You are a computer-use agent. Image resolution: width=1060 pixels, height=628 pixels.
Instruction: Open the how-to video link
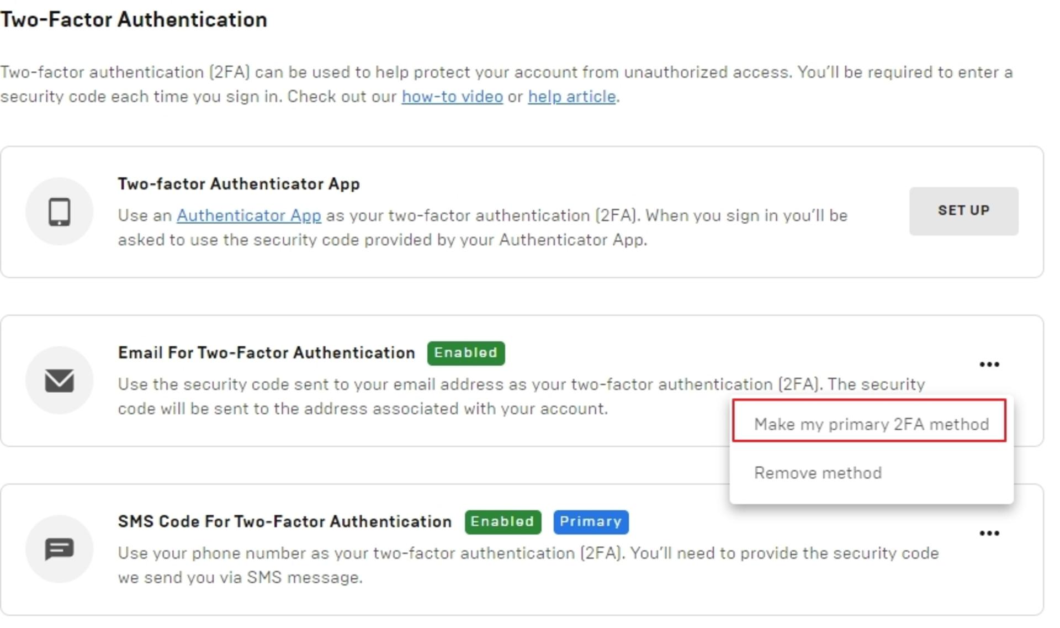452,97
